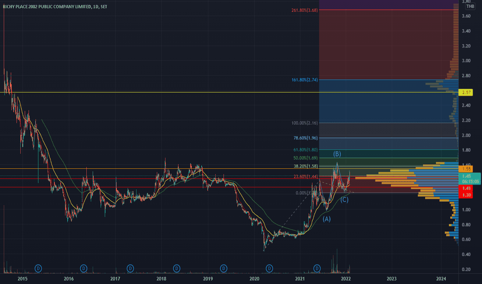
Task: Click the orange 1.55 price tag
Action: coord(465,169)
